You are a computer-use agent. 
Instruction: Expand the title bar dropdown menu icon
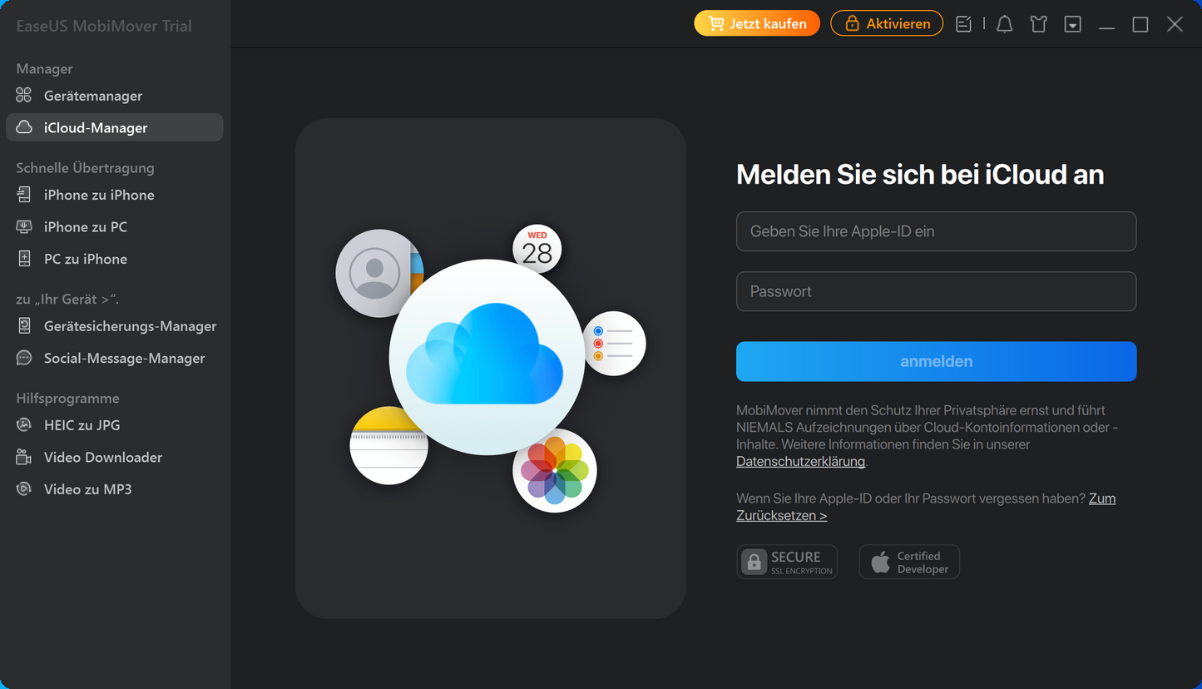1073,24
